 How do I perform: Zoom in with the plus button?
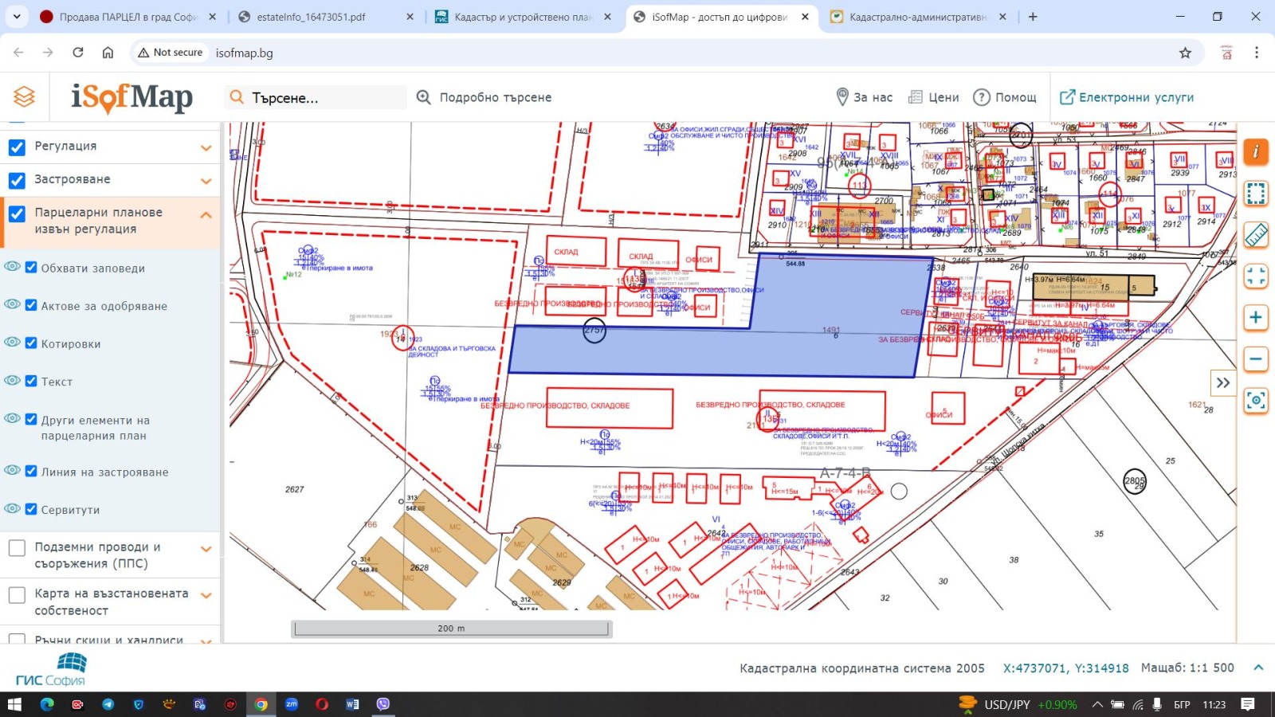[1255, 318]
